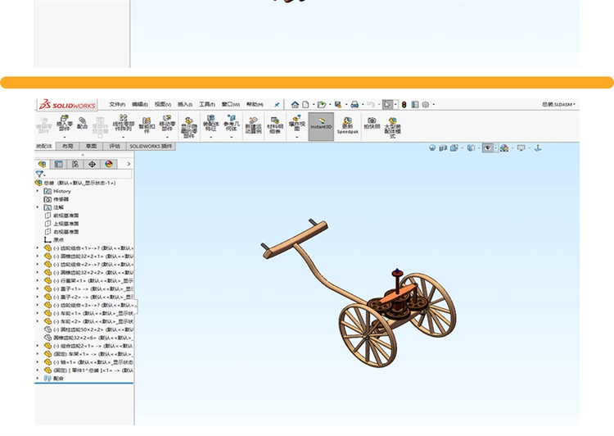Viewport: 614px width, 436px height.
Task: Click the New document icon
Action: pyautogui.click(x=305, y=104)
